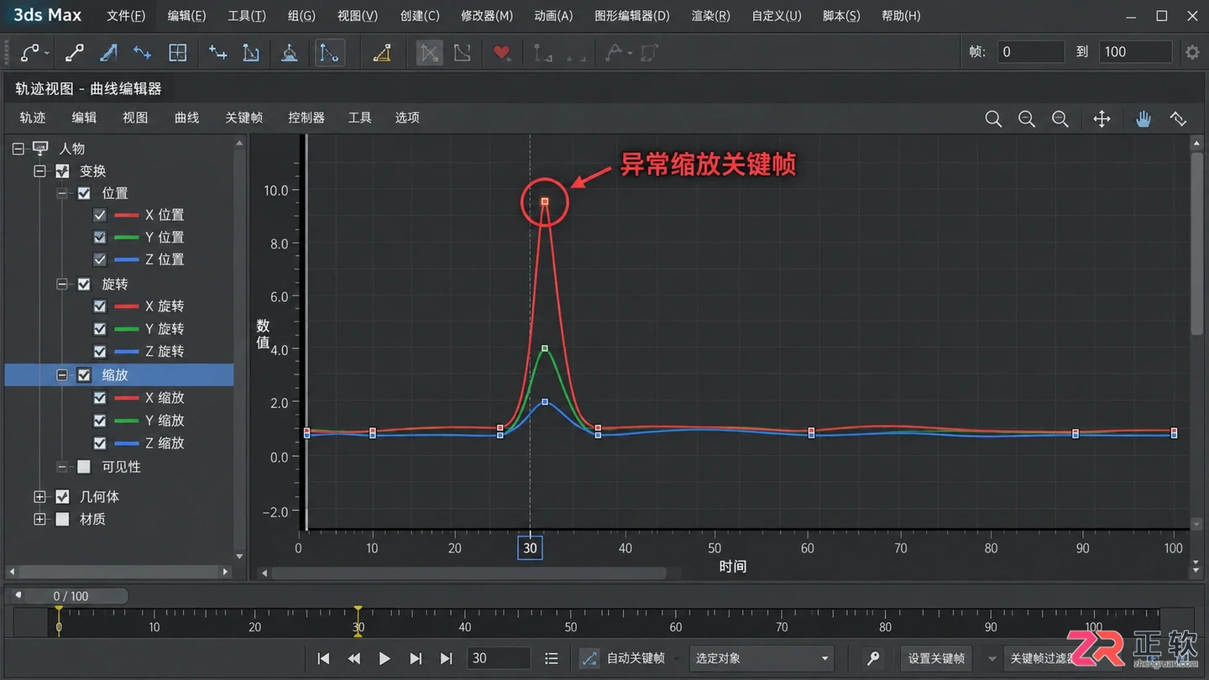Toggle the 自动关键帧 auto key button

tap(623, 658)
